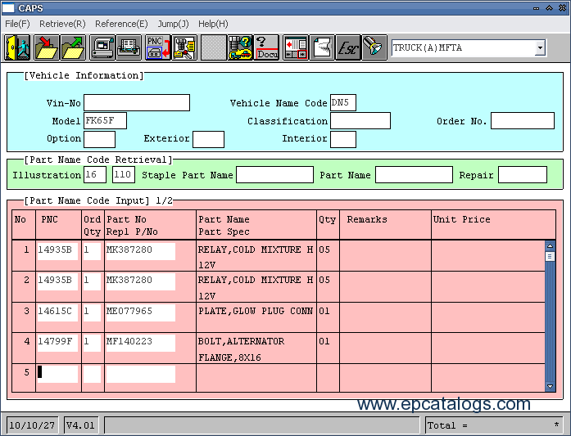Open the File menu
This screenshot has height=436, width=571.
pyautogui.click(x=17, y=24)
